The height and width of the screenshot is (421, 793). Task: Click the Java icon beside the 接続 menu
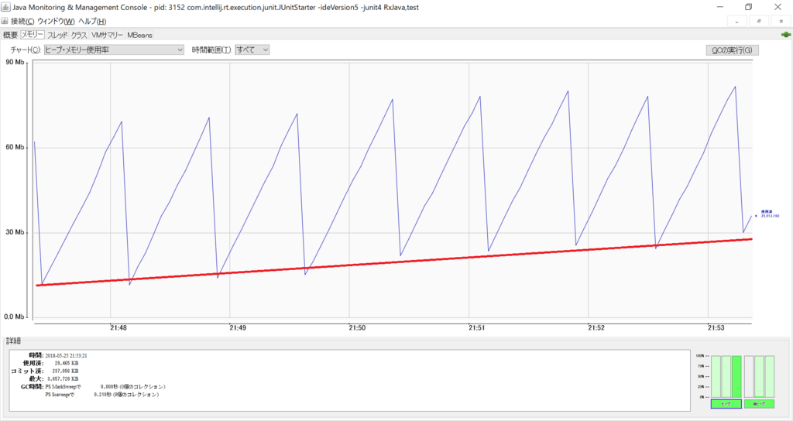[x=6, y=21]
